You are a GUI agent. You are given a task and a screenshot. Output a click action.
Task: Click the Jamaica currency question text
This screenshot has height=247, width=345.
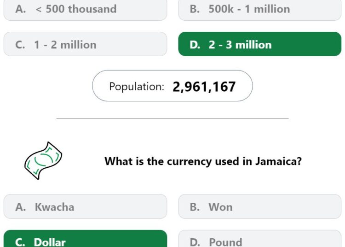(203, 161)
